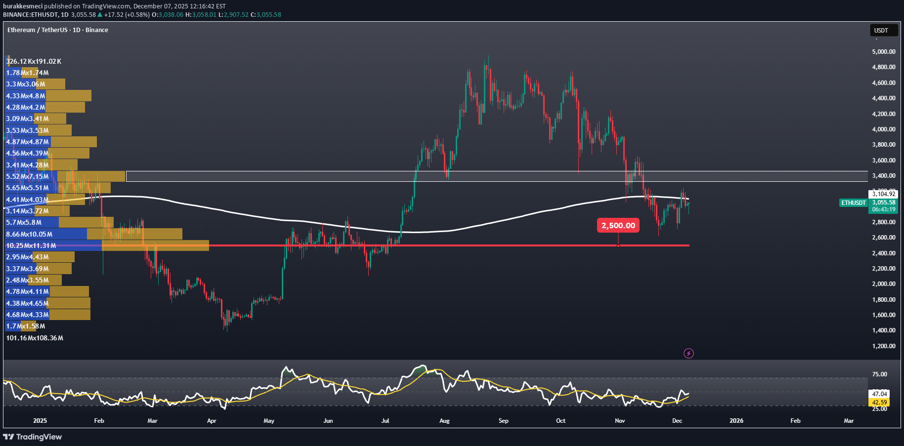Click the 326.12Kx191.02K top volume row
The height and width of the screenshot is (446, 904).
point(34,61)
